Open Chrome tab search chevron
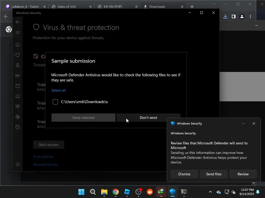 pos(214,4)
